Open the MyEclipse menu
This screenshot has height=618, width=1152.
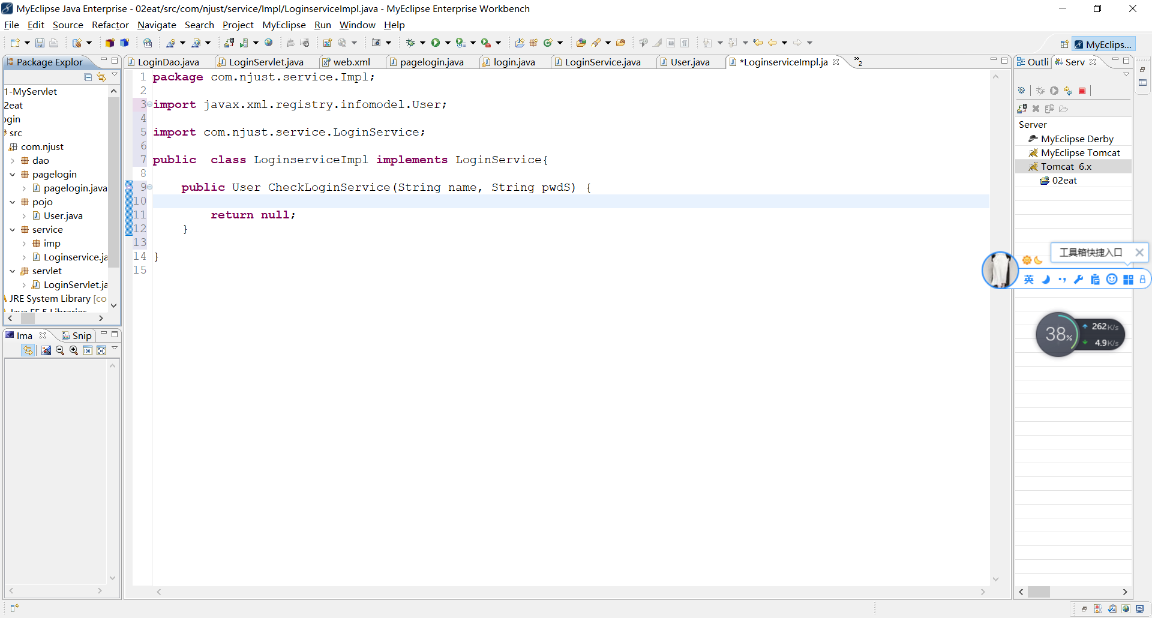(x=284, y=25)
